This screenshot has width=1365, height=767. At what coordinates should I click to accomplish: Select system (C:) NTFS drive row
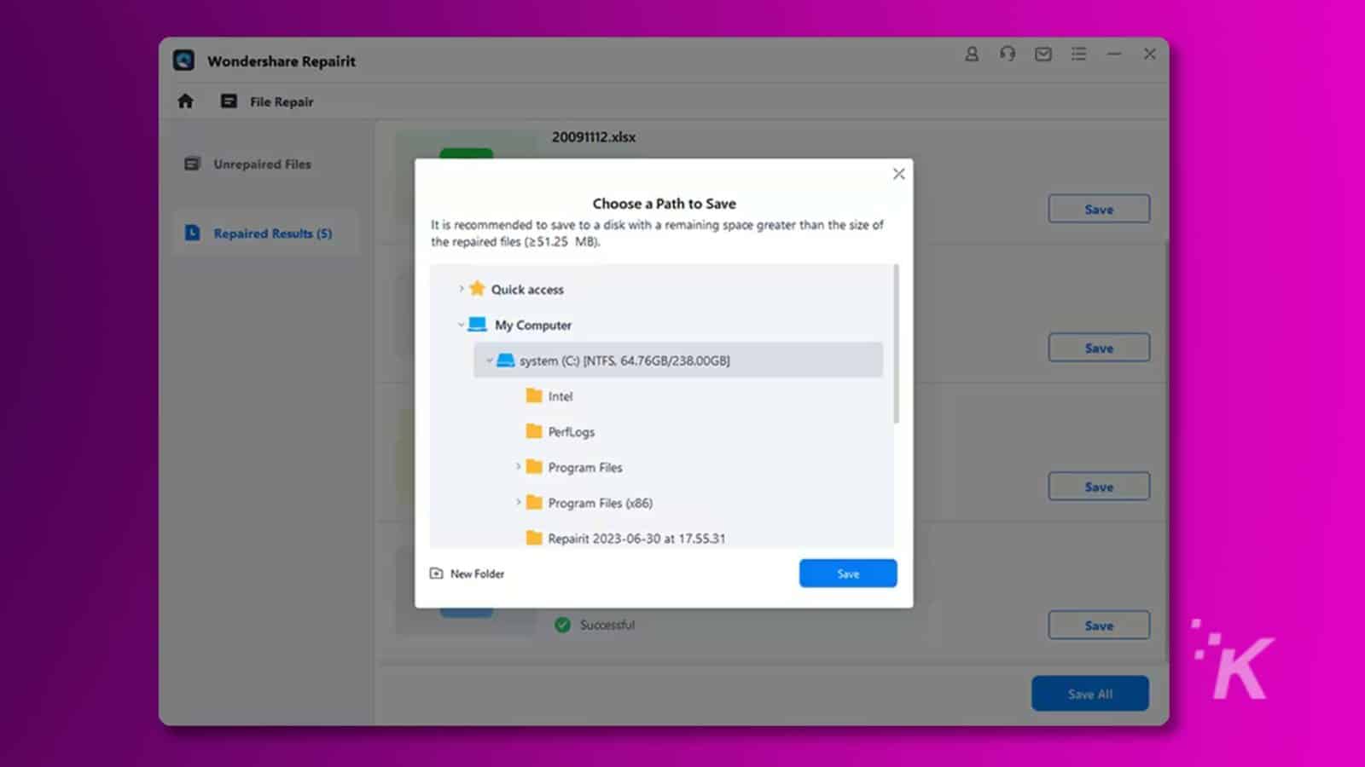tap(678, 360)
